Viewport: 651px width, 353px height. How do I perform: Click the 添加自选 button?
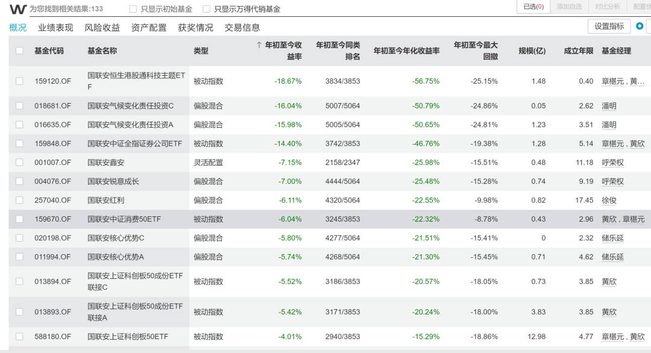[569, 7]
